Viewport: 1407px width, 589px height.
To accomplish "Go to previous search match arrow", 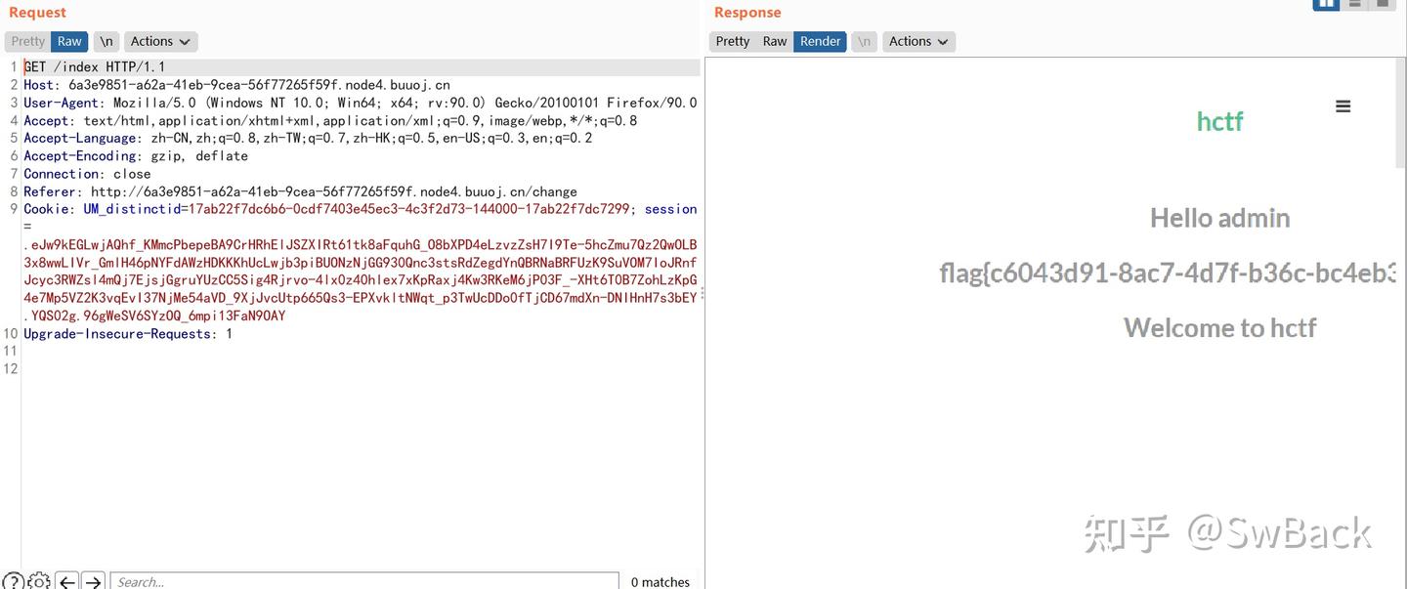I will [x=66, y=581].
